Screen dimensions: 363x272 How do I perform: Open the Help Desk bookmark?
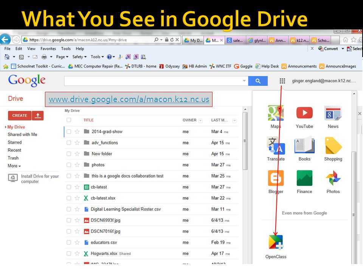point(267,66)
